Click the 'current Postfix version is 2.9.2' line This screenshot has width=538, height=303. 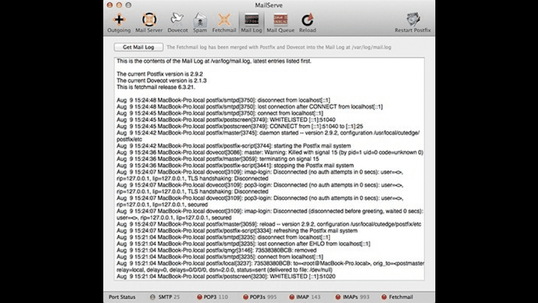coord(160,74)
